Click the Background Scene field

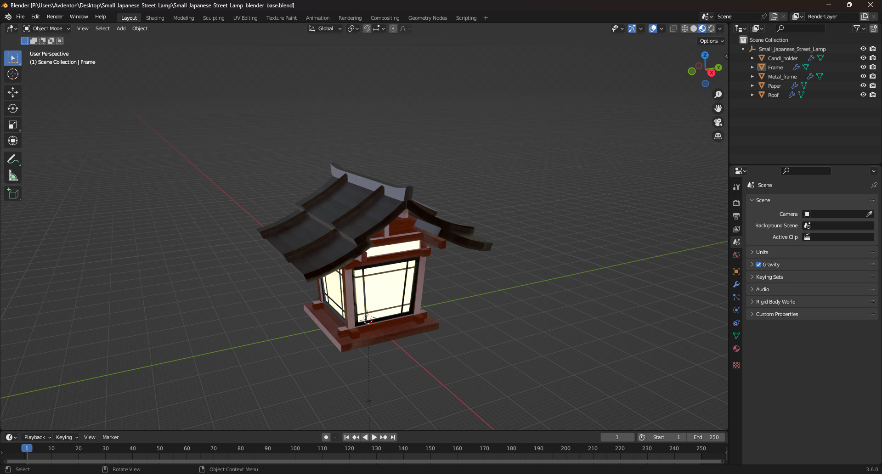838,226
